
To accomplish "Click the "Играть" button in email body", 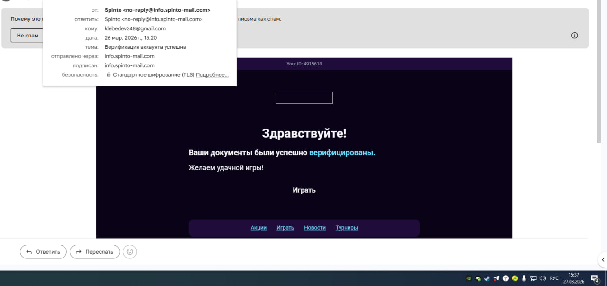I will tap(304, 190).
